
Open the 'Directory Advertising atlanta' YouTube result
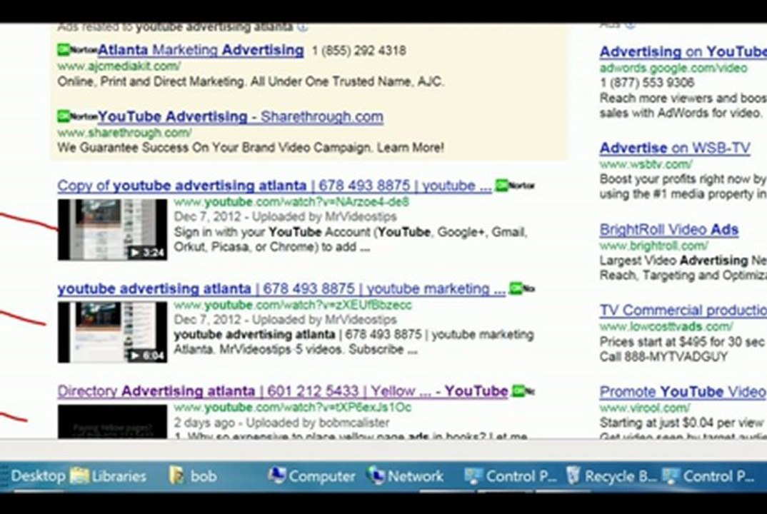pyautogui.click(x=283, y=391)
